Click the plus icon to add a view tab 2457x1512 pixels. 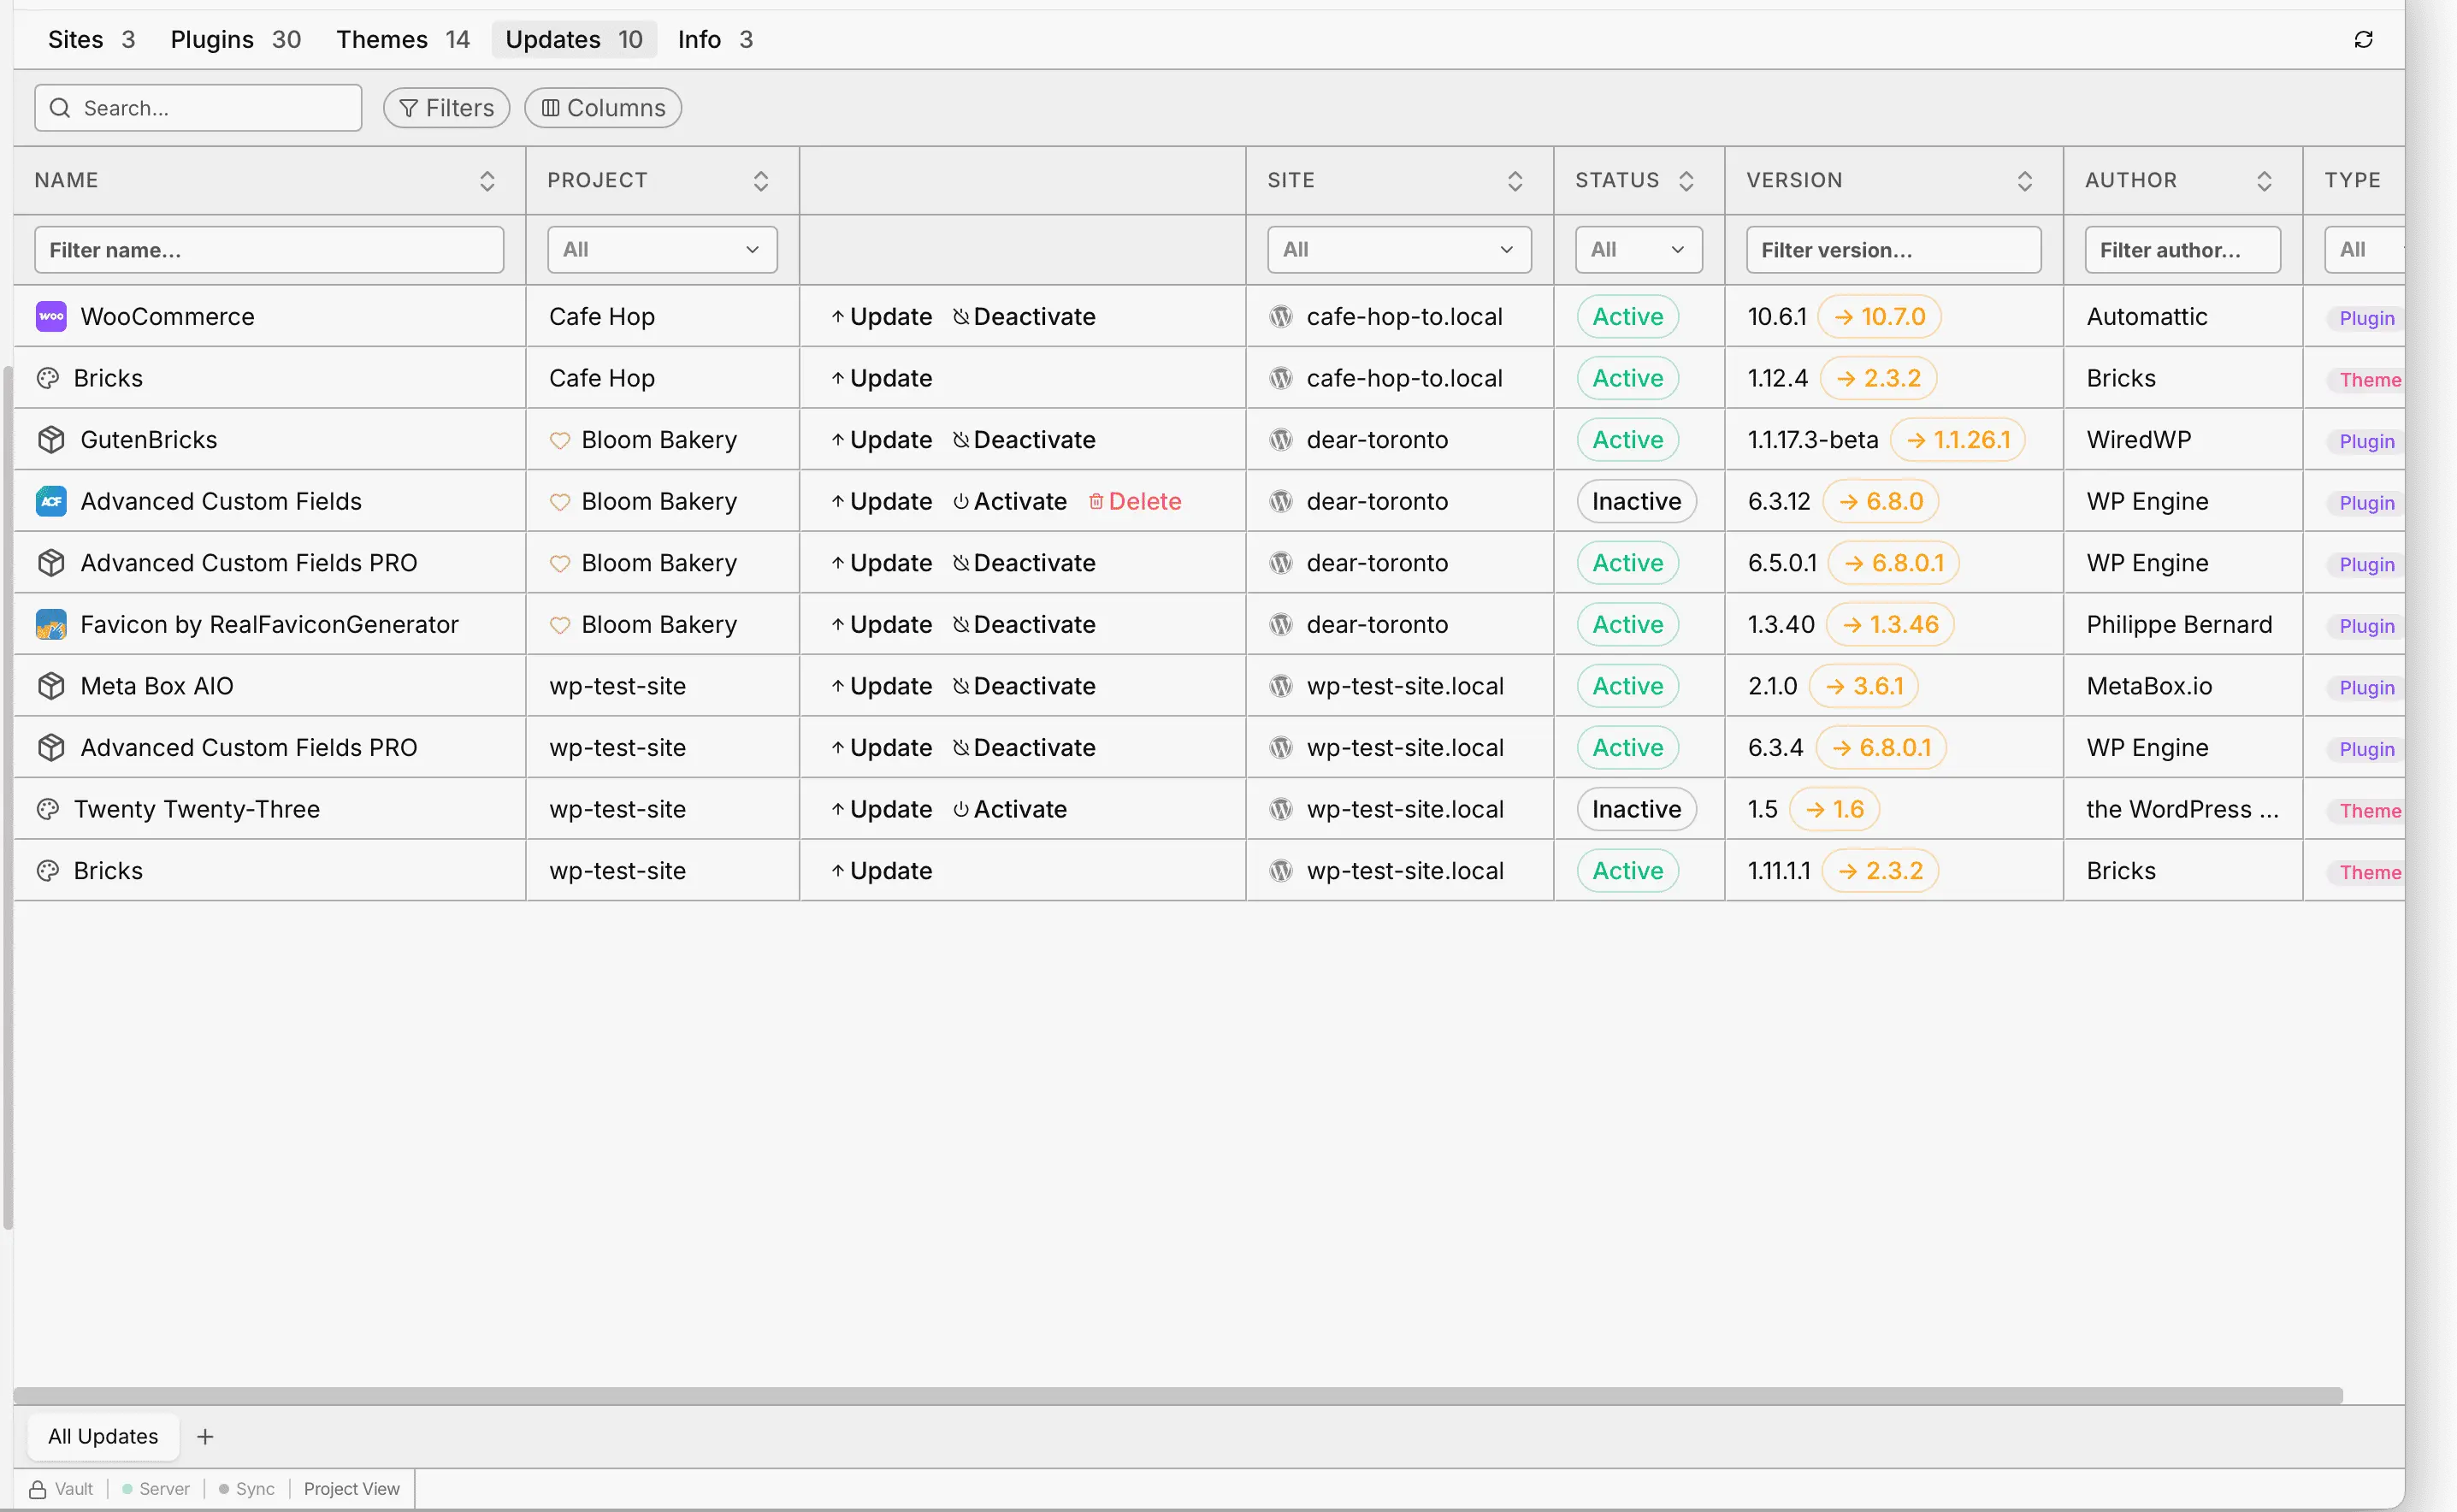[x=205, y=1437]
